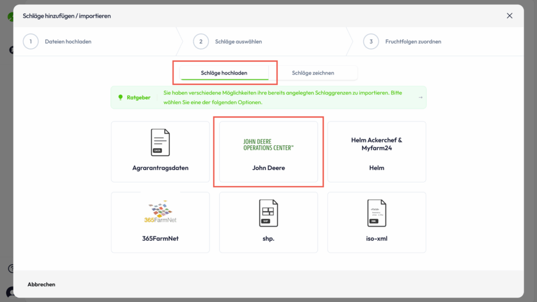
Task: Open the Schläge hochladen tab
Action: tap(224, 73)
